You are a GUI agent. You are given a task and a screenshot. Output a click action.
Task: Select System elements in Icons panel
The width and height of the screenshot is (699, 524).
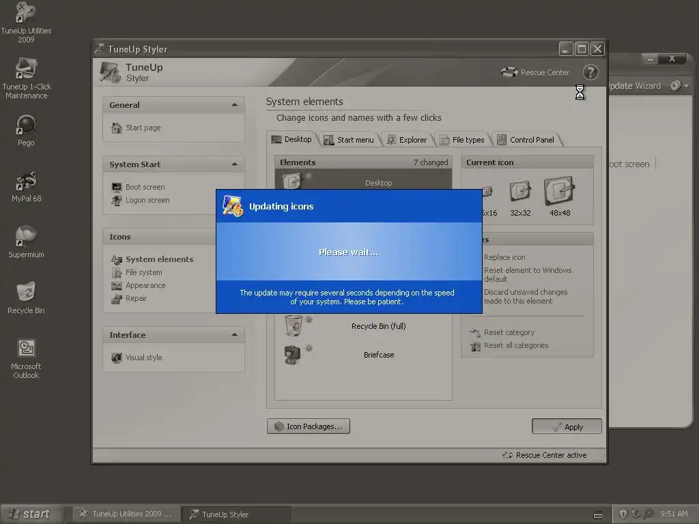point(152,259)
